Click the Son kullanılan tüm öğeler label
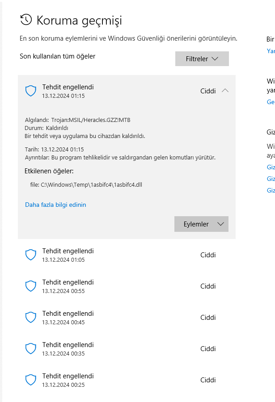 57,56
